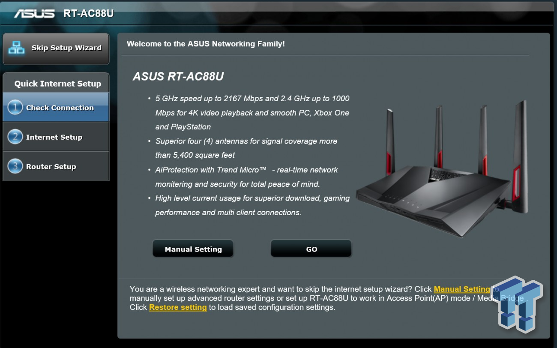Open the Restore setting link

[x=178, y=307]
